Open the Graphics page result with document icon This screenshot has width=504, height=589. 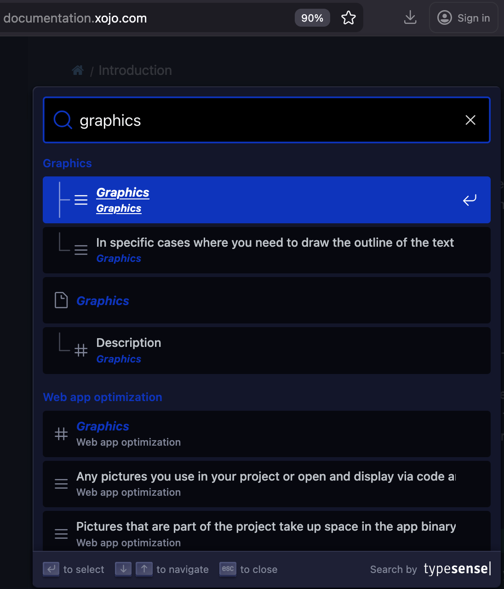pos(267,300)
